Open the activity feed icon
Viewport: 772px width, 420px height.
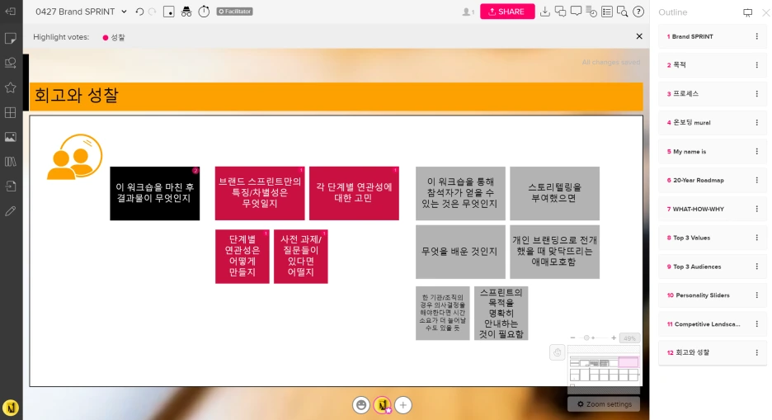coord(591,12)
